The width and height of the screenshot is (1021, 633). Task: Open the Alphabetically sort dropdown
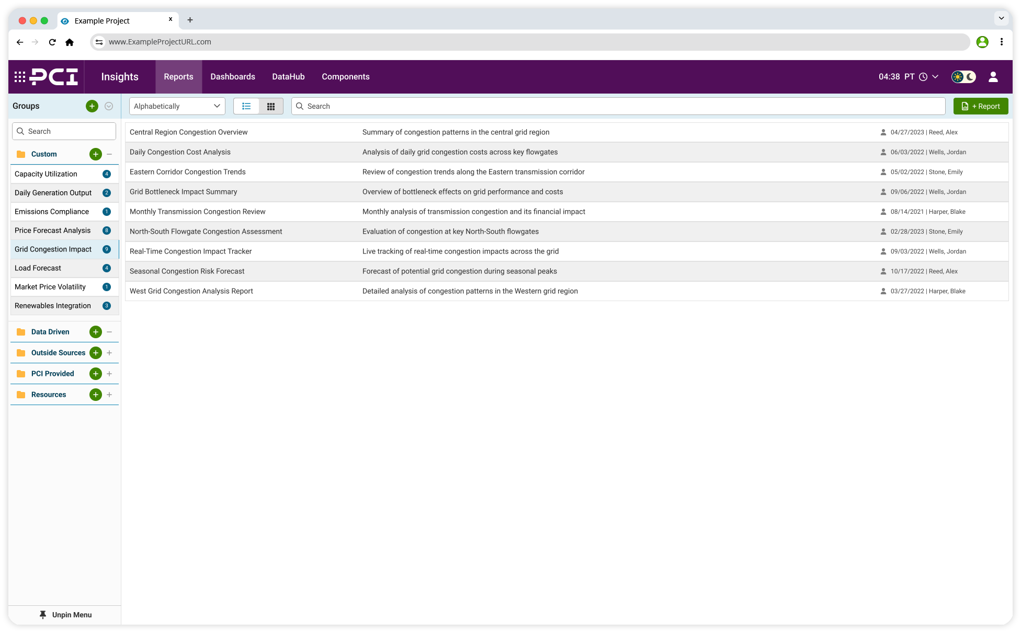pos(177,106)
